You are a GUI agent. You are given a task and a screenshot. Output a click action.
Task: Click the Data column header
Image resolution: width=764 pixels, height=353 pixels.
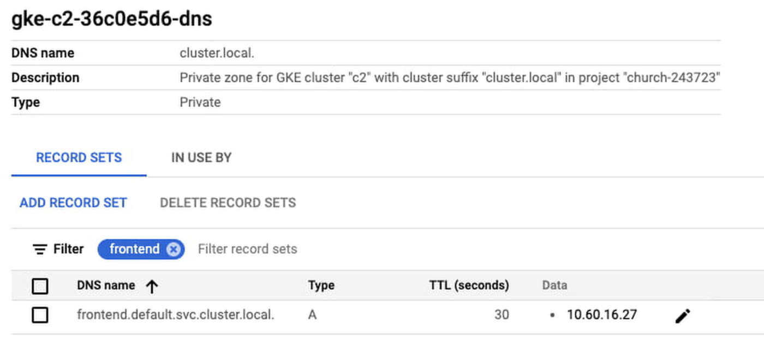[x=554, y=285]
